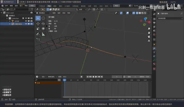
Task: Open the object mode dropdown
Action: (x=43, y=13)
